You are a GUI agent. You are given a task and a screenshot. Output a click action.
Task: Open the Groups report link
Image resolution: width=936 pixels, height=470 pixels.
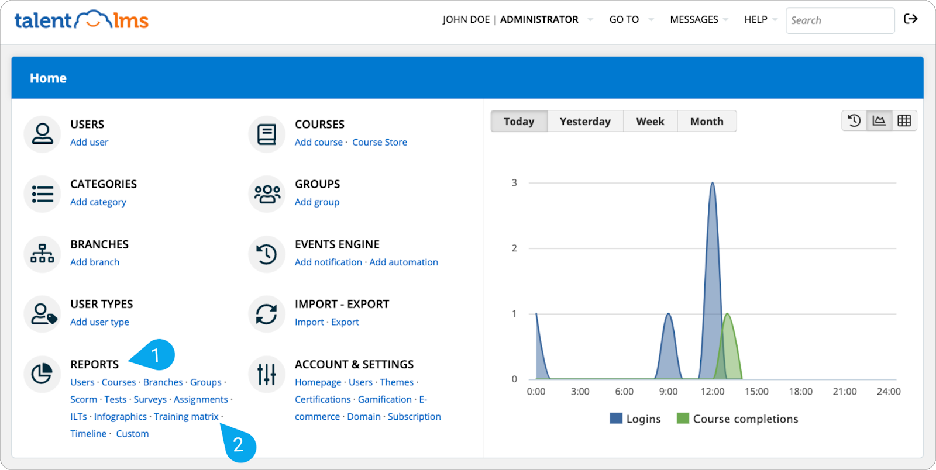206,382
